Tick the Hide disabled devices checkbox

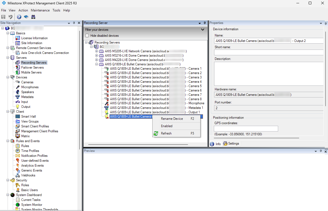[87, 36]
